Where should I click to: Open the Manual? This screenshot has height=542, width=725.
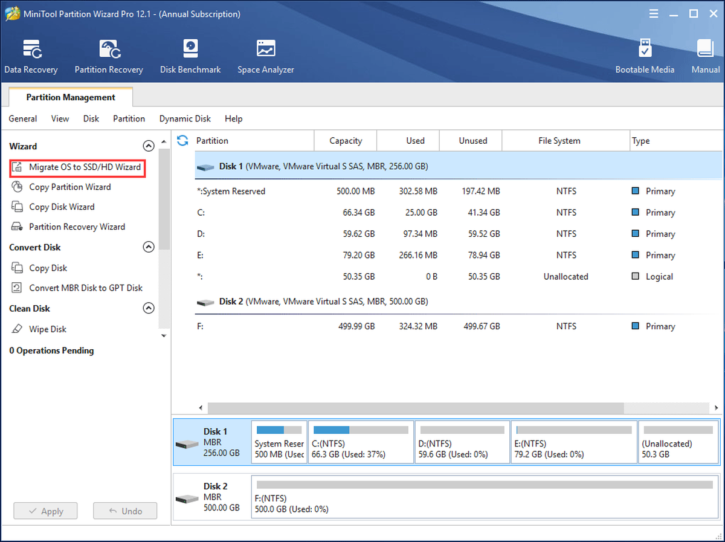point(706,57)
